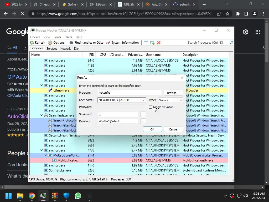Close the Run As dialog
This screenshot has height=202, width=269.
tap(182, 78)
